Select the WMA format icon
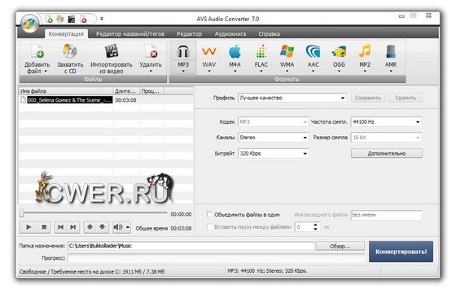This screenshot has width=456, height=294. coord(287,52)
